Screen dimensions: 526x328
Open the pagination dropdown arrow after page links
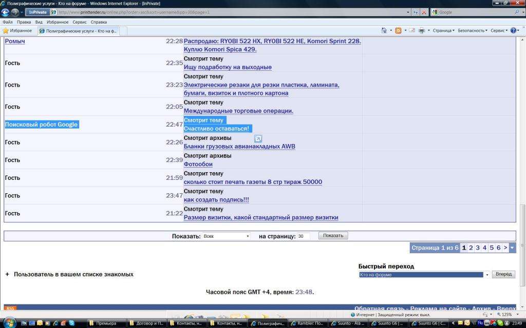[512, 248]
